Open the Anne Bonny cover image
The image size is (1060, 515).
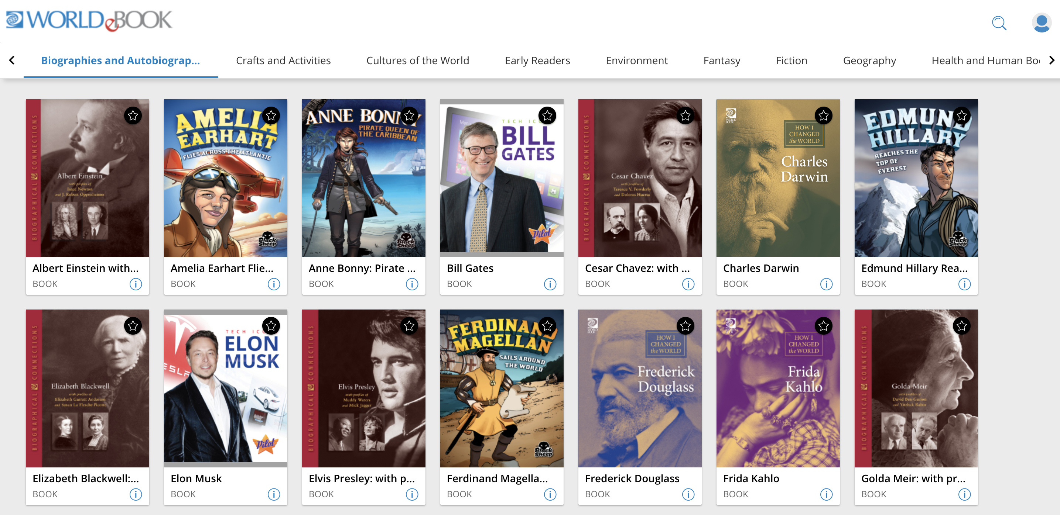(x=364, y=178)
